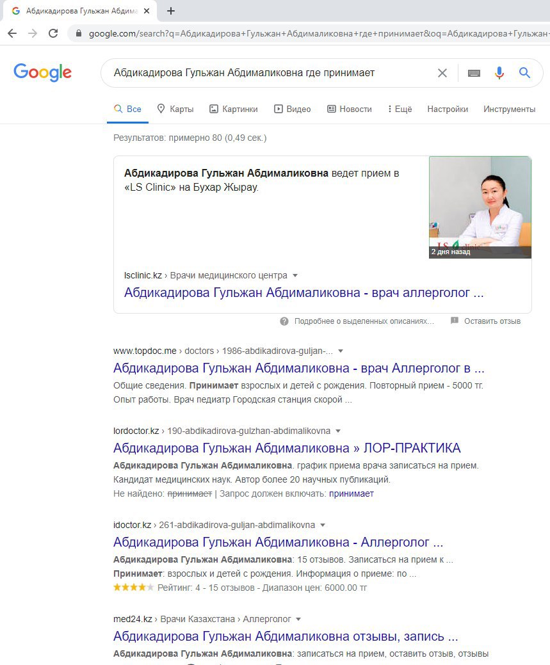550x665 pixels.
Task: Expand the lsclinic.kz result dropdown arrow
Action: tap(295, 276)
